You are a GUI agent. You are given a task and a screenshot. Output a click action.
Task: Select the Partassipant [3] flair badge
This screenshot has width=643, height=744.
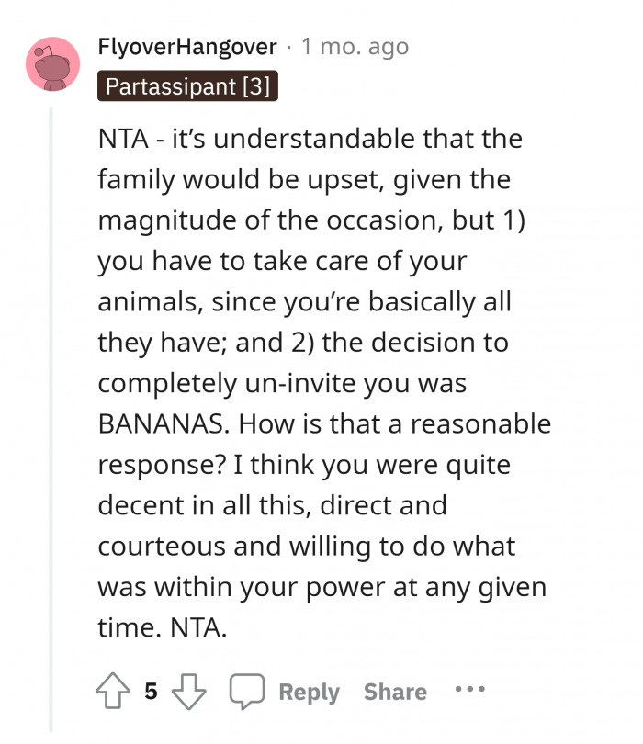click(x=187, y=86)
